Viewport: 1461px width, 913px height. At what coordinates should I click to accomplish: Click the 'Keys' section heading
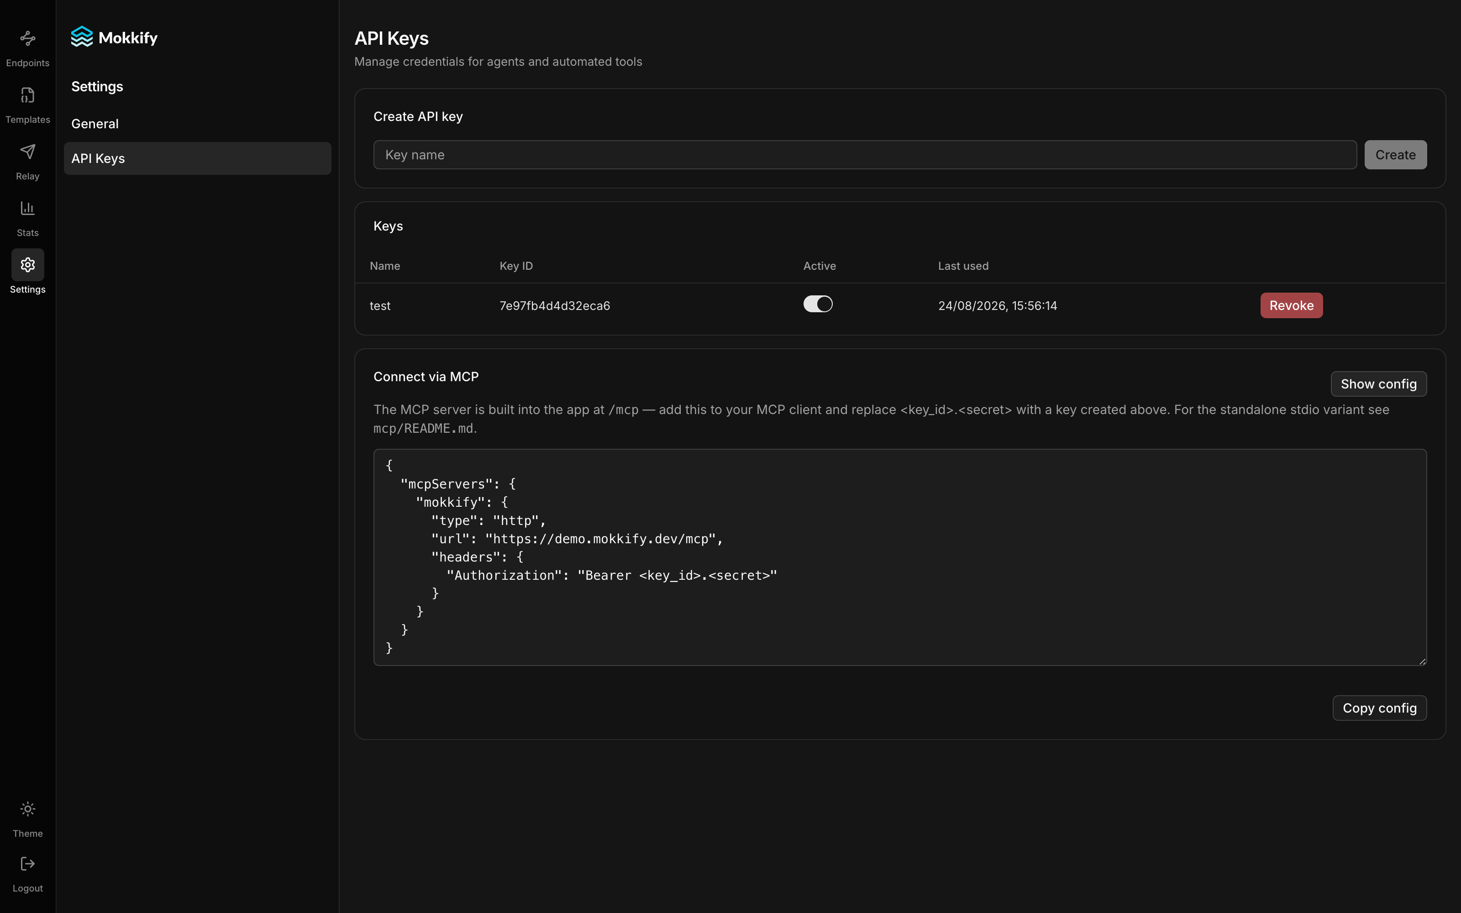(x=388, y=226)
